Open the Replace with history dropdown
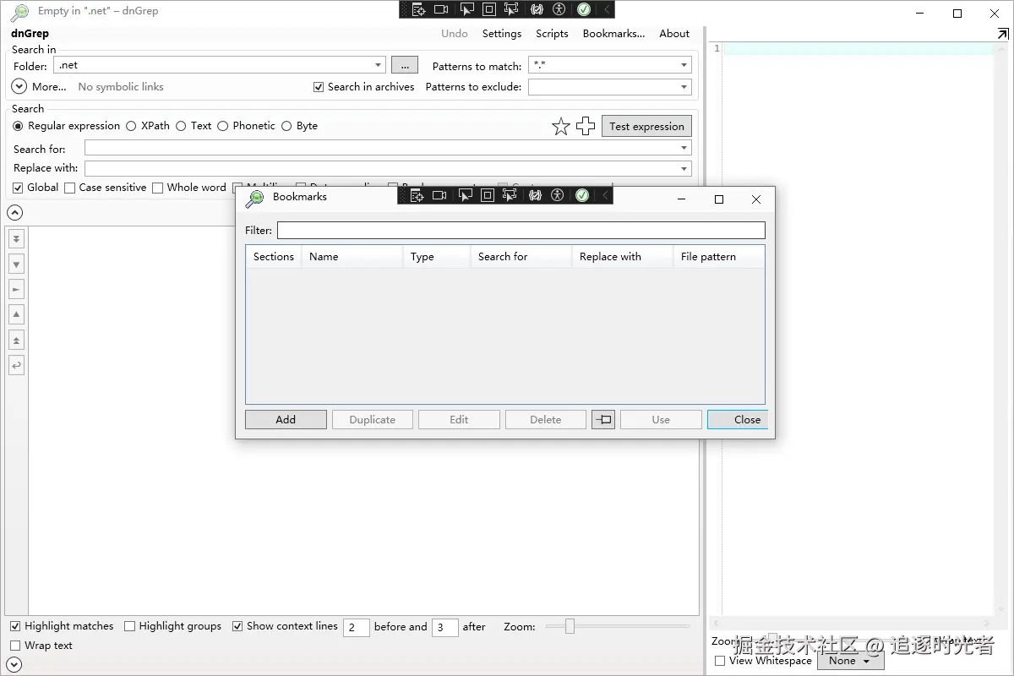Viewport: 1014px width, 676px height. [x=684, y=168]
